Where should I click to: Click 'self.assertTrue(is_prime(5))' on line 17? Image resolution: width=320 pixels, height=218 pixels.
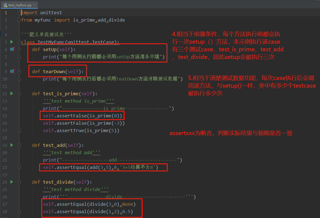(81, 130)
